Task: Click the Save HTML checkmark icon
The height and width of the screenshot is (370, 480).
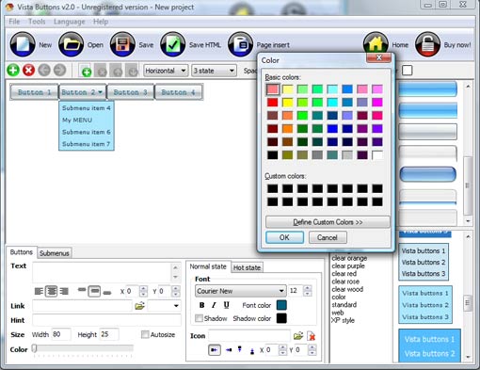Action: 172,44
